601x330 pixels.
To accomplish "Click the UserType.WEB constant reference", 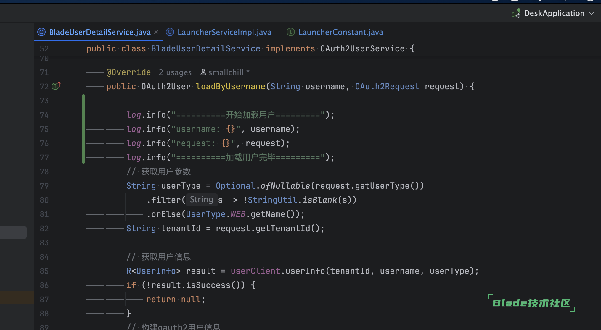I will pyautogui.click(x=216, y=214).
